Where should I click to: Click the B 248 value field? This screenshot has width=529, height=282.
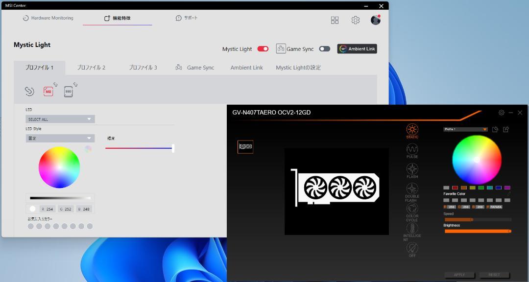coord(84,209)
